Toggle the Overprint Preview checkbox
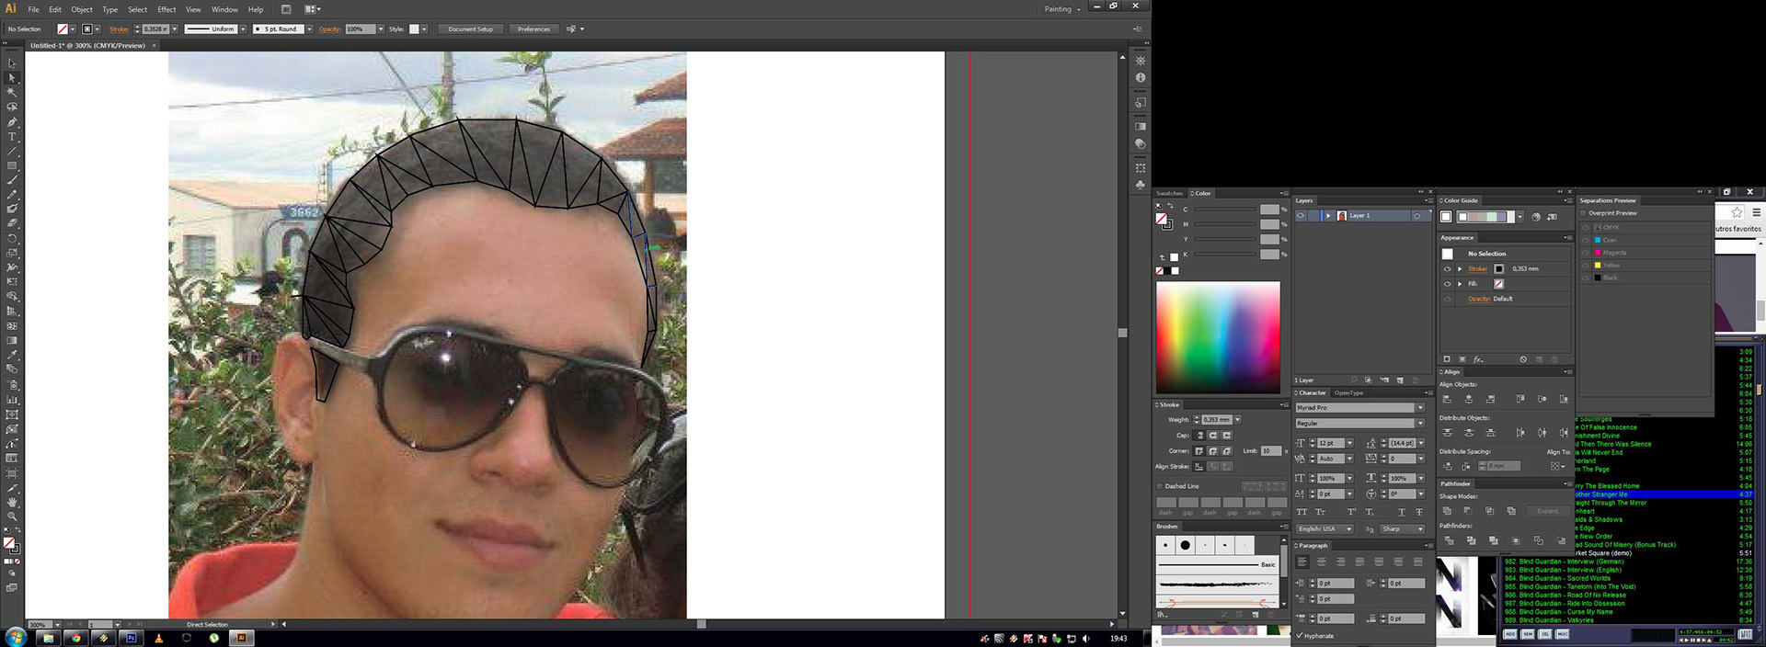 coord(1584,213)
